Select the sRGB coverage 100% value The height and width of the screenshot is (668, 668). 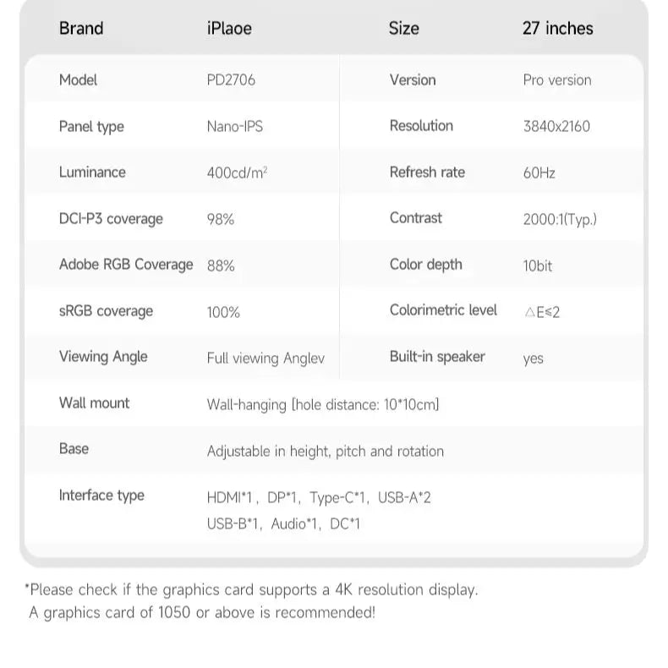pyautogui.click(x=223, y=312)
